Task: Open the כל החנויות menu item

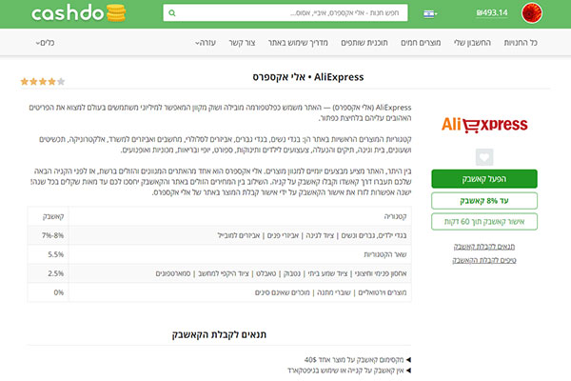Action: tap(521, 43)
